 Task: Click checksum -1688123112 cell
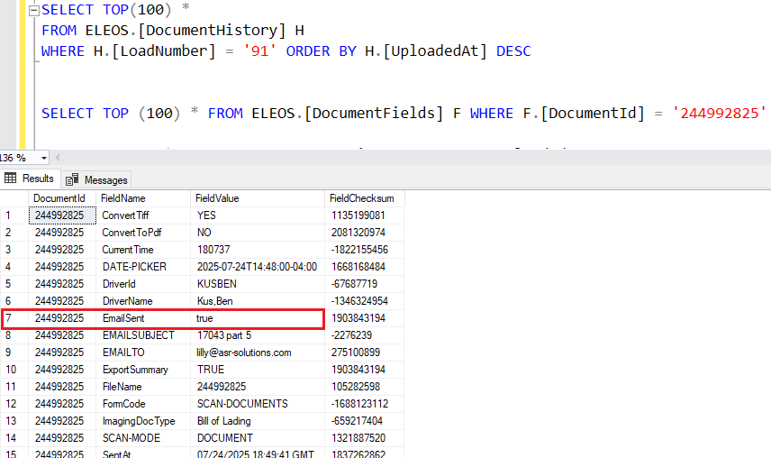click(365, 404)
